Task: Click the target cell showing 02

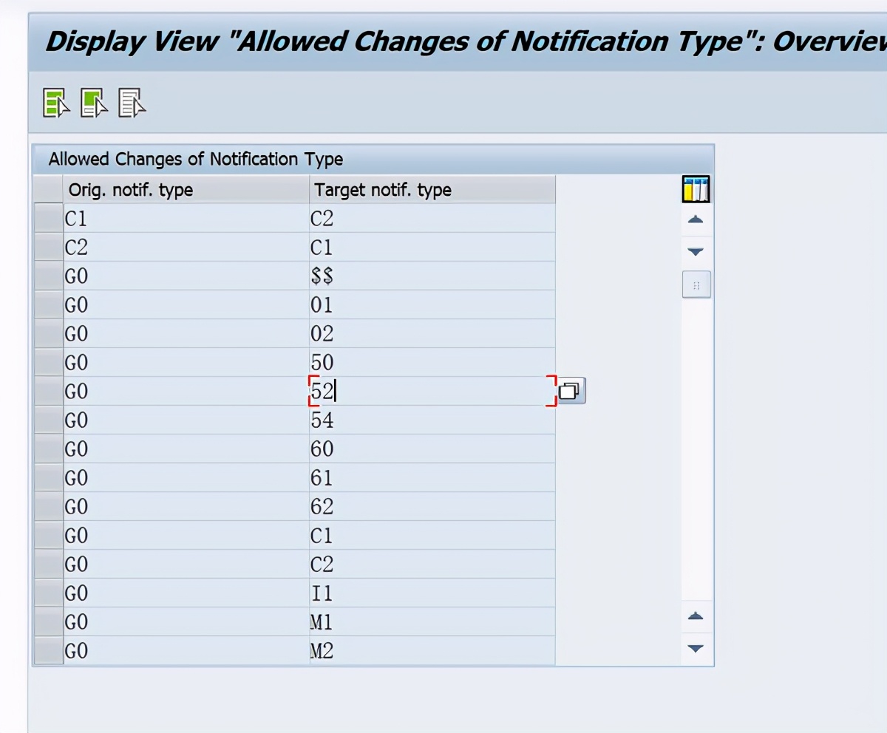Action: coord(432,334)
